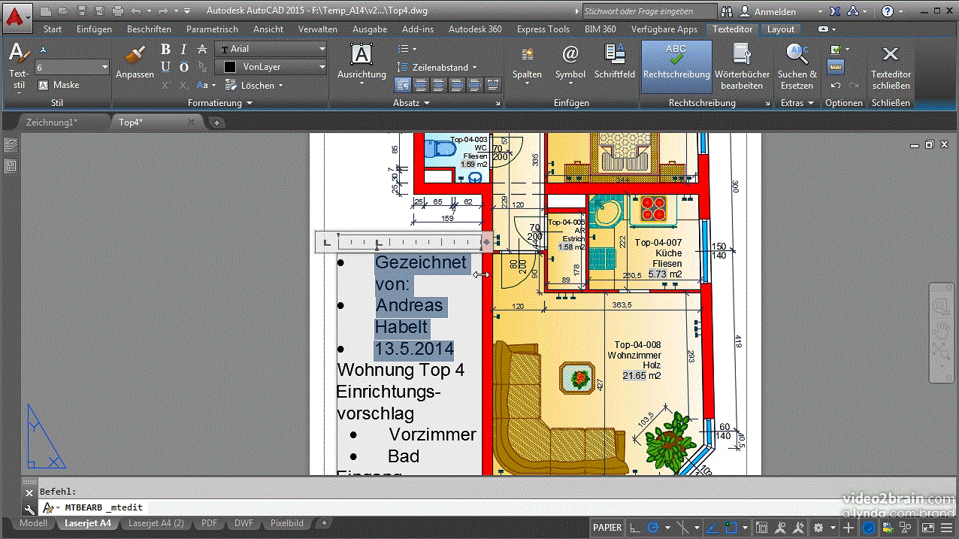This screenshot has width=959, height=539.
Task: Toggle overline formatting
Action: point(183,67)
